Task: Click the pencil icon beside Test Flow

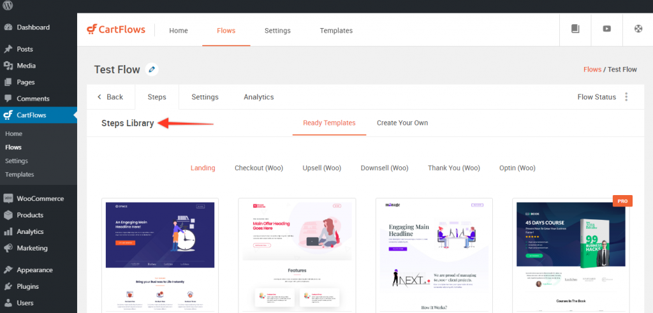Action: (x=152, y=69)
